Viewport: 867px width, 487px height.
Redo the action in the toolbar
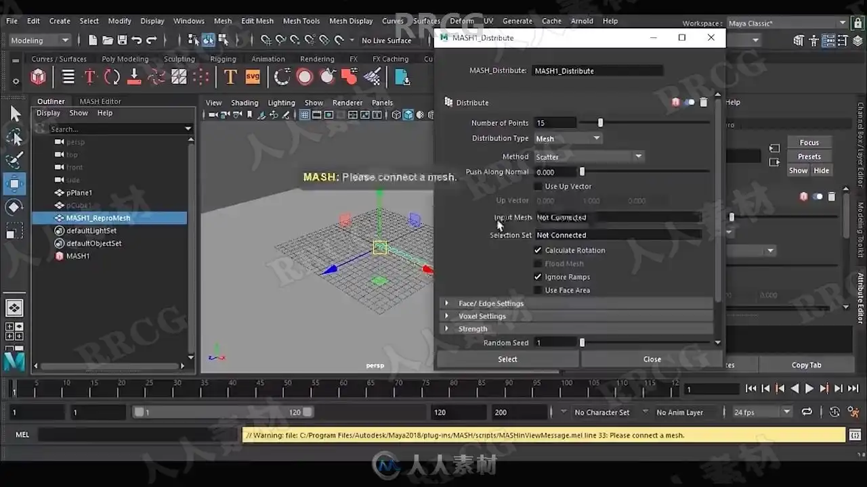click(151, 41)
